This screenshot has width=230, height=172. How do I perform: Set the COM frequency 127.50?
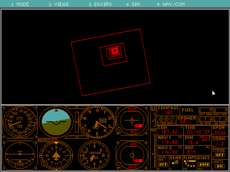tap(170, 132)
